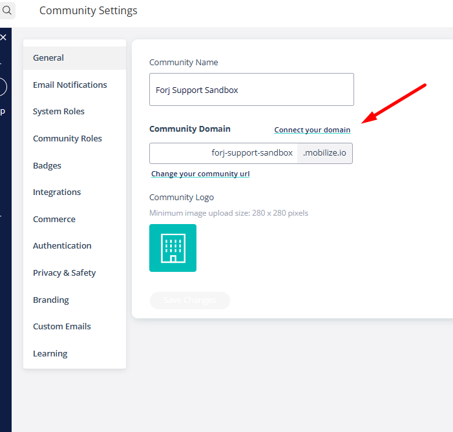Click the search magnifier icon
The height and width of the screenshot is (432, 453).
[7, 10]
